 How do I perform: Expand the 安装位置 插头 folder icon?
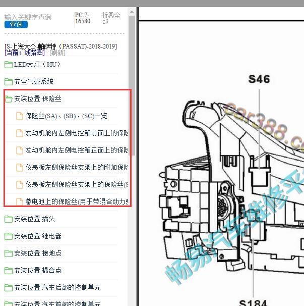[9, 219]
